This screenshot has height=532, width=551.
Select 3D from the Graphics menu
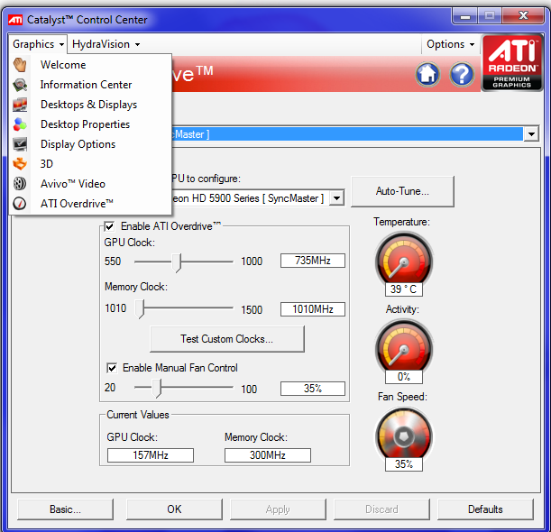click(90, 164)
